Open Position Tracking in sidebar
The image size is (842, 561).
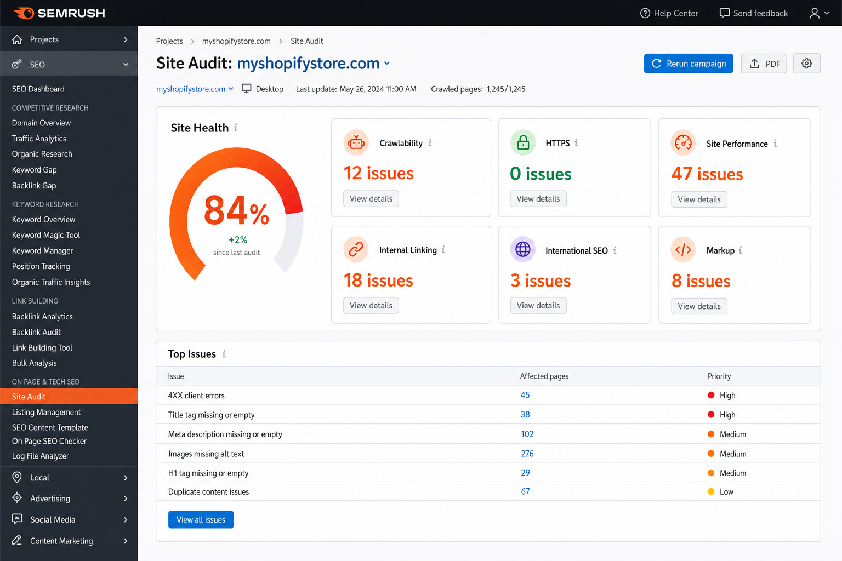(41, 266)
